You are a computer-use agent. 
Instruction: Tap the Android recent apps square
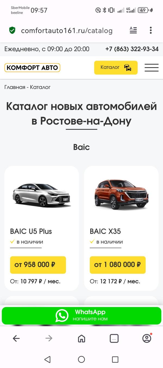pos(115,360)
